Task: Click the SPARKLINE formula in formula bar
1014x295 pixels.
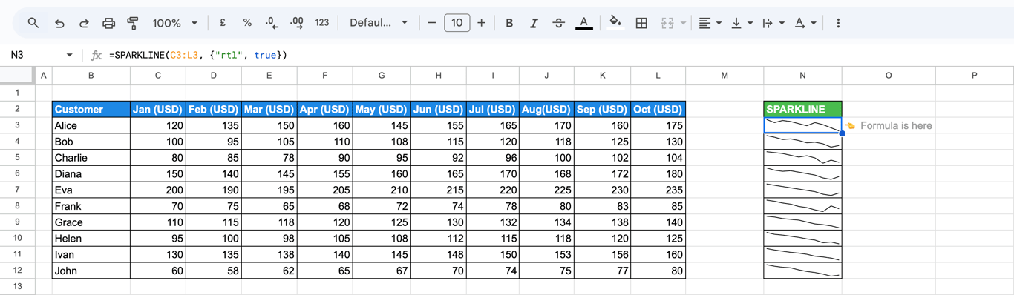Action: (197, 55)
